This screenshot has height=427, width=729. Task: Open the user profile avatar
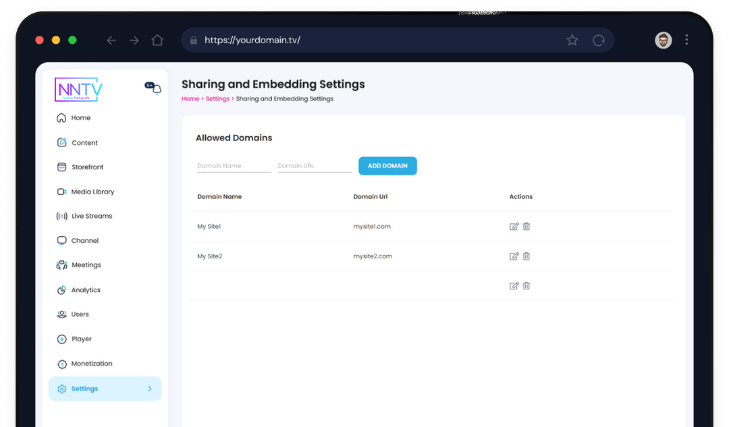663,40
